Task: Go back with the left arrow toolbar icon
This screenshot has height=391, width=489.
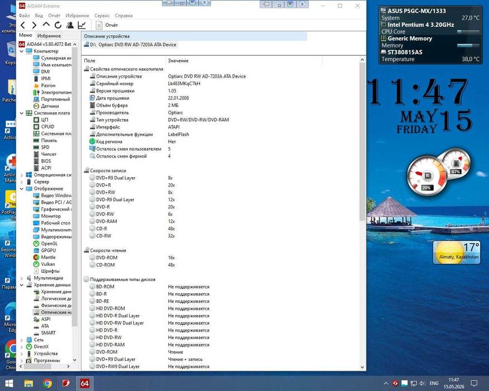Action: coord(23,25)
